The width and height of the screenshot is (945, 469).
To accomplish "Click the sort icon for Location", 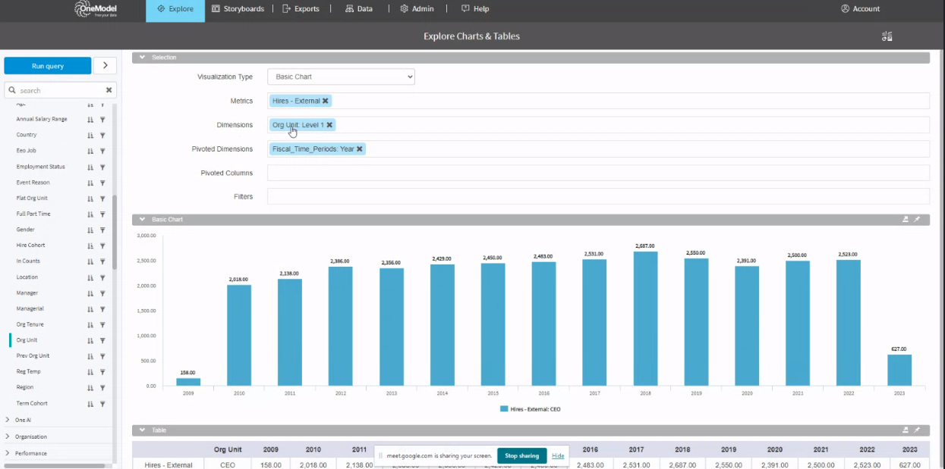I will (x=90, y=277).
